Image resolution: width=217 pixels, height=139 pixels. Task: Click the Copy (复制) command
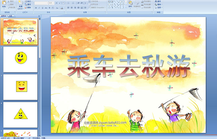(x=11, y=4)
